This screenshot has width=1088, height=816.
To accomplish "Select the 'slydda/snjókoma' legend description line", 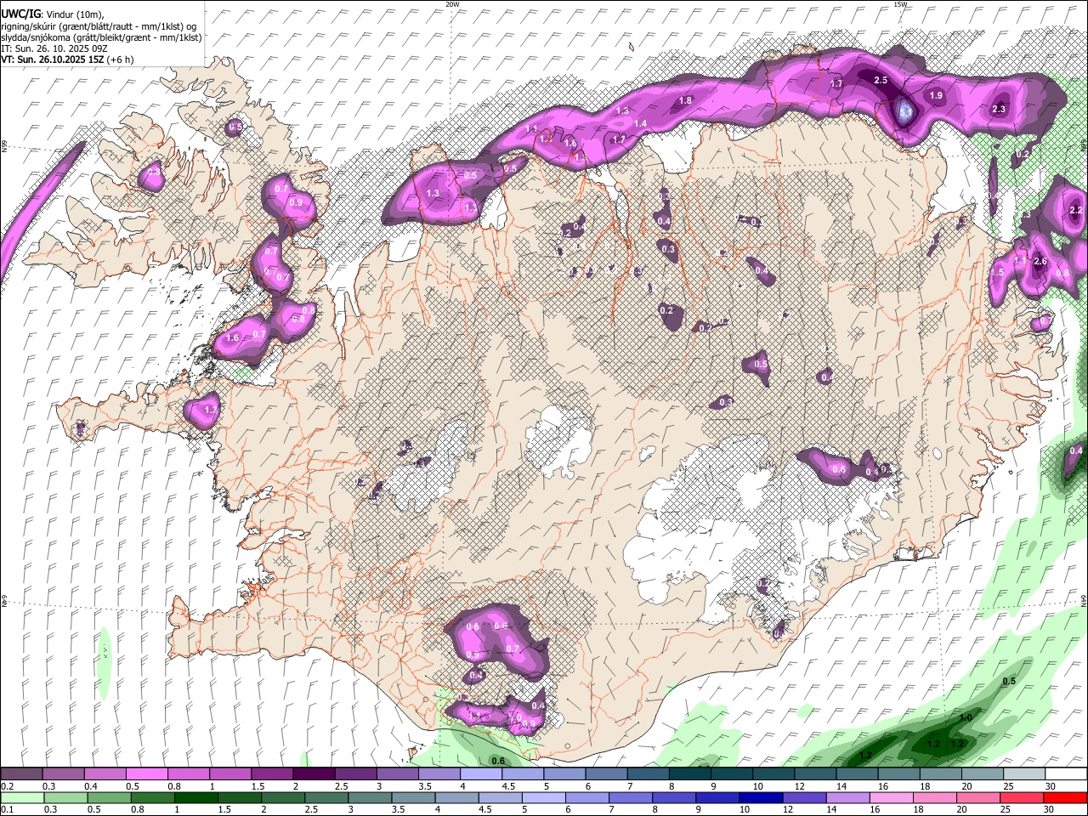I will 101,37.
